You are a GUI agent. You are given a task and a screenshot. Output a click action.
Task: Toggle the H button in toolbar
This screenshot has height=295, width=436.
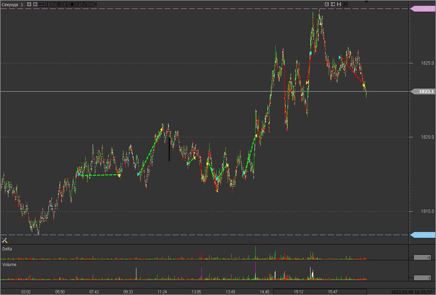[35, 4]
